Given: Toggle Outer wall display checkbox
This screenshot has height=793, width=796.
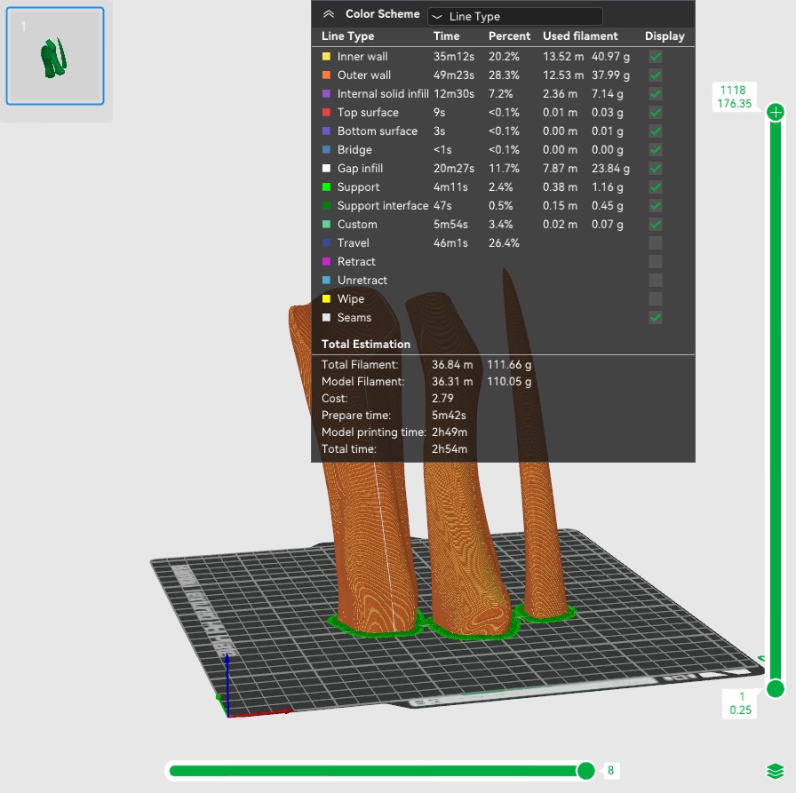Looking at the screenshot, I should click(x=656, y=75).
